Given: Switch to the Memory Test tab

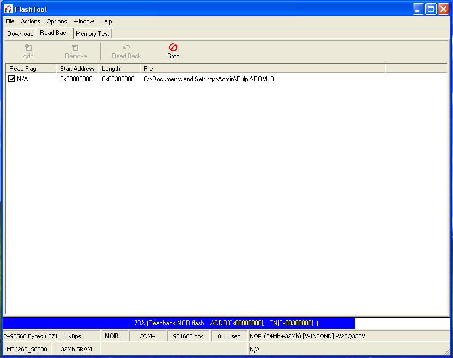Looking at the screenshot, I should point(93,34).
